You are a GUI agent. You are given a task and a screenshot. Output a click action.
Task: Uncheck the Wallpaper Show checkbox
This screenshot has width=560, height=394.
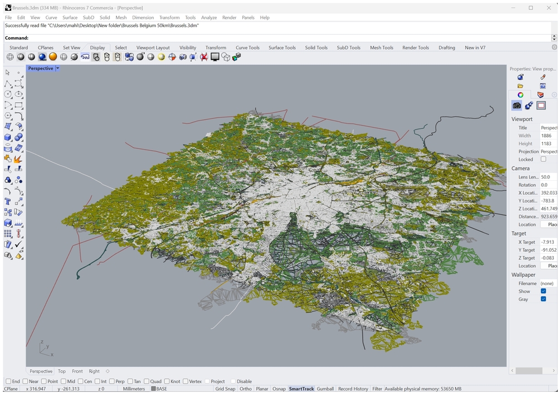click(x=543, y=291)
